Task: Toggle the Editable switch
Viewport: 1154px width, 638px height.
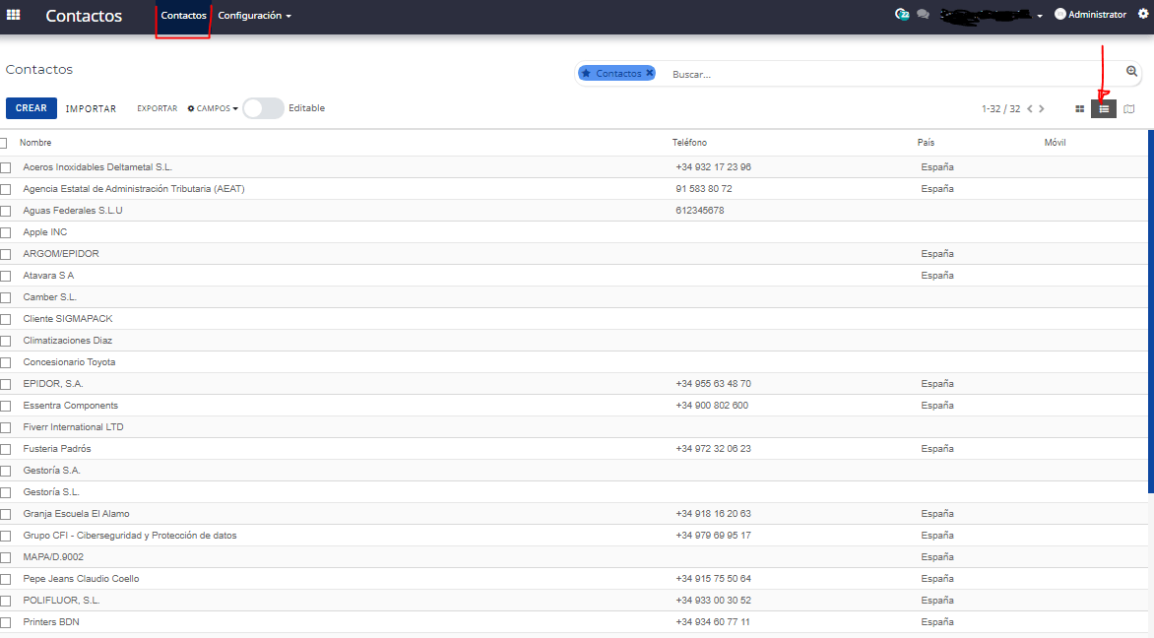Action: click(264, 108)
